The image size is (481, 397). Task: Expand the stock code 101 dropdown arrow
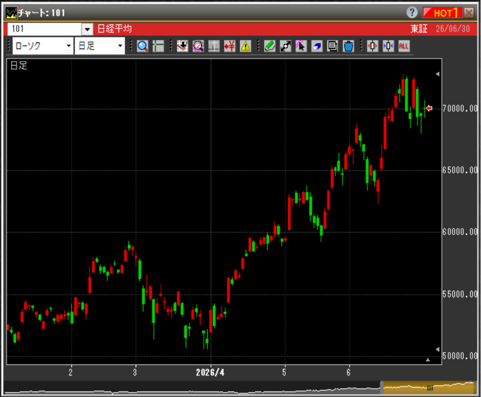tap(87, 30)
